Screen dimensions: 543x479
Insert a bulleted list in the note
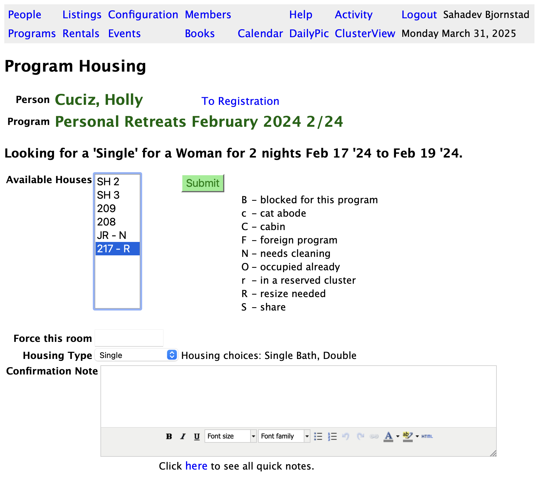coord(318,436)
